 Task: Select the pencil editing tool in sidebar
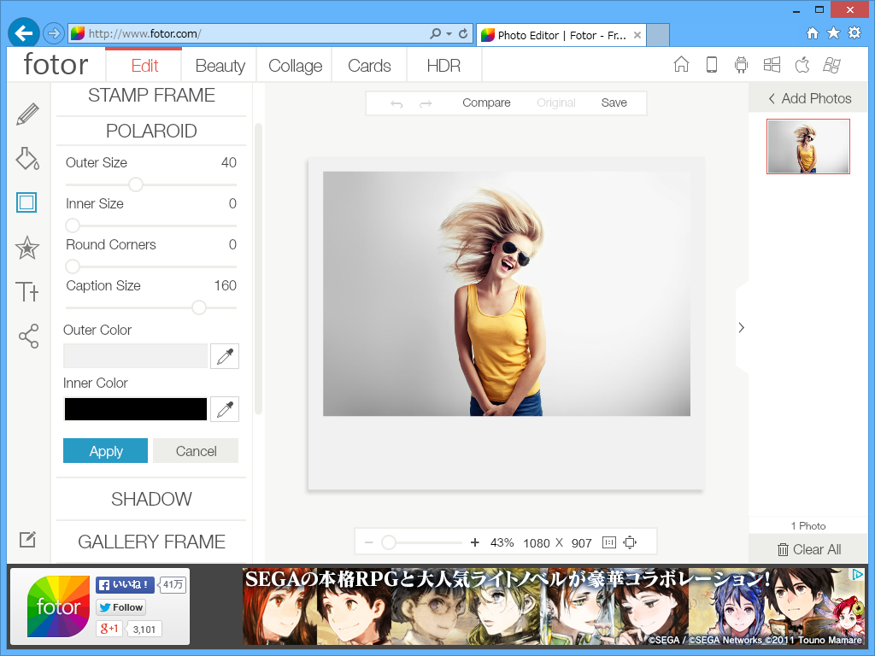point(27,114)
